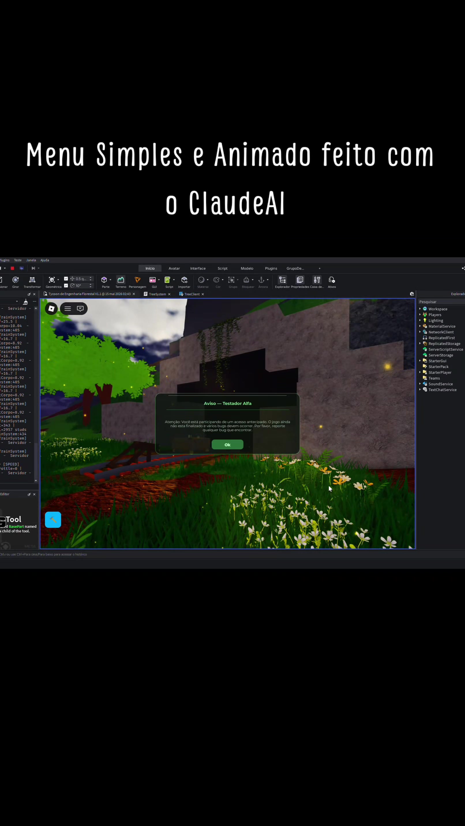465x826 pixels.
Task: Add a new ribbon tab with plus
Action: 319,269
